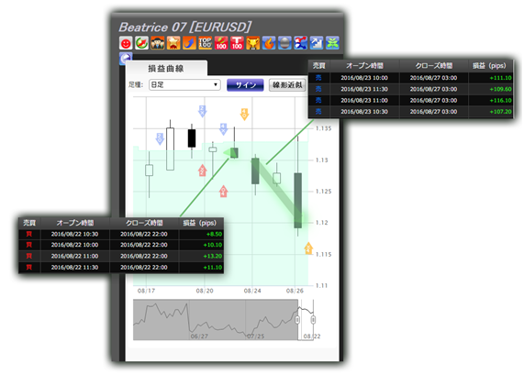Screen dimensions: 524x375
Task: Select the 損益曲線 tab
Action: click(x=166, y=69)
